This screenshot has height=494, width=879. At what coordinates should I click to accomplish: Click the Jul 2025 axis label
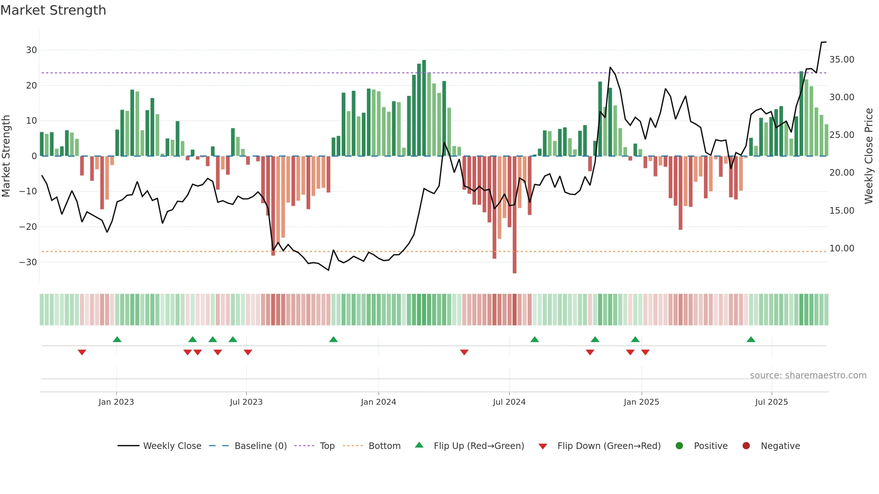[771, 402]
